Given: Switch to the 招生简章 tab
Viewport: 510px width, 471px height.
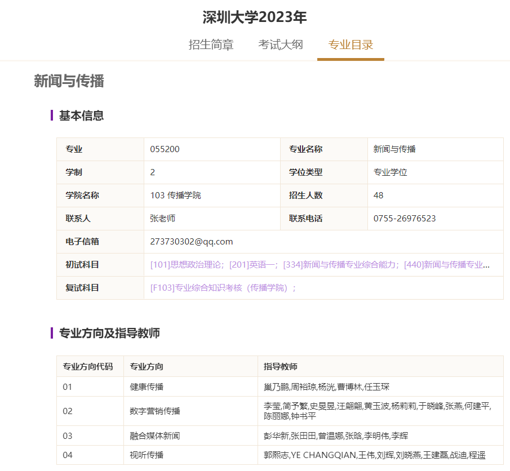Looking at the screenshot, I should pyautogui.click(x=211, y=45).
